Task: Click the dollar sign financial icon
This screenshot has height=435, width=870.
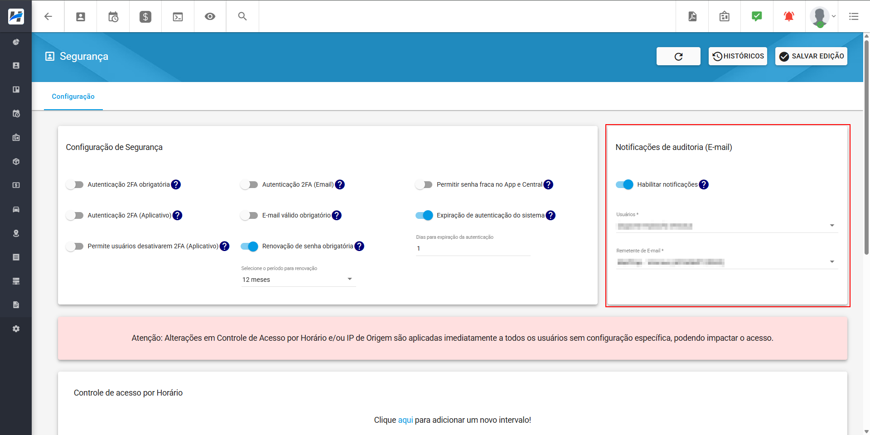Action: [x=145, y=16]
